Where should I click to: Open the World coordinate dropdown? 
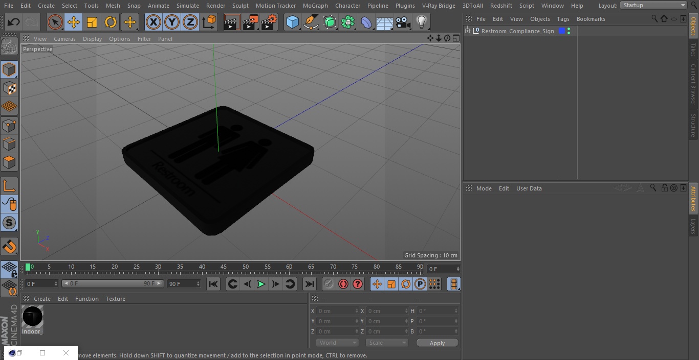click(x=337, y=343)
